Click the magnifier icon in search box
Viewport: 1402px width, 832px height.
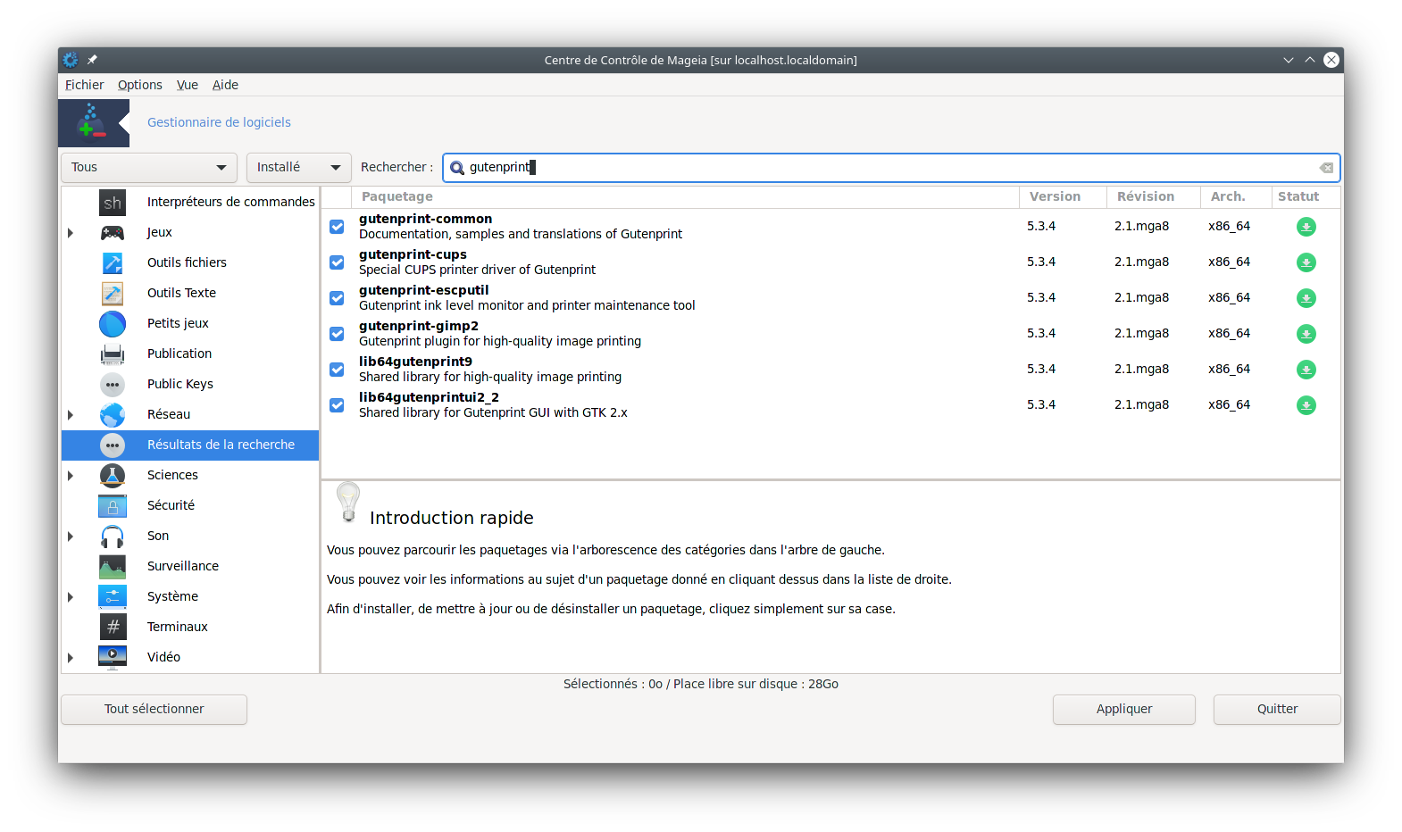click(x=457, y=168)
